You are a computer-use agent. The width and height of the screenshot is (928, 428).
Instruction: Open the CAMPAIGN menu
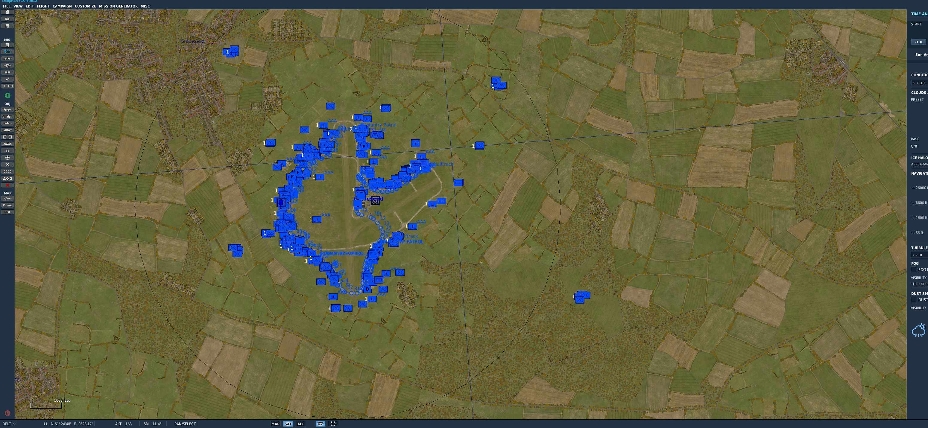pyautogui.click(x=62, y=6)
